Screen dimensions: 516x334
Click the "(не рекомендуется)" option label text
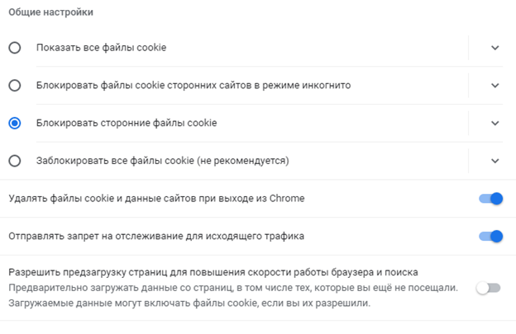pyautogui.click(x=162, y=160)
